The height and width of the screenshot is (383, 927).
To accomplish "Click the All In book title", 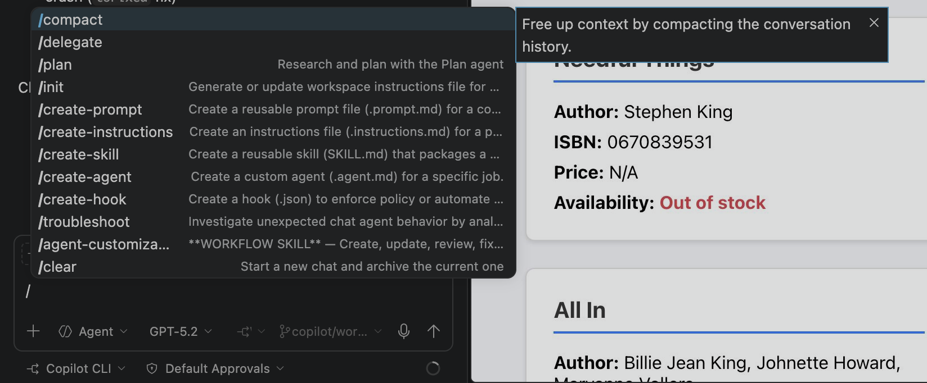I will coord(579,310).
